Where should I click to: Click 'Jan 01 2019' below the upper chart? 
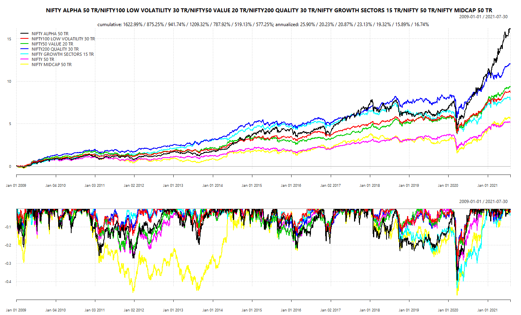(409, 185)
